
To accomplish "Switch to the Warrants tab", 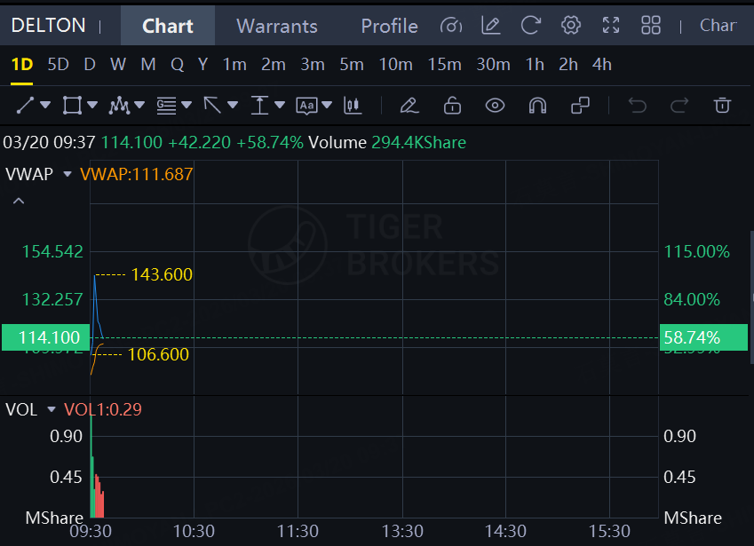I will pos(277,26).
